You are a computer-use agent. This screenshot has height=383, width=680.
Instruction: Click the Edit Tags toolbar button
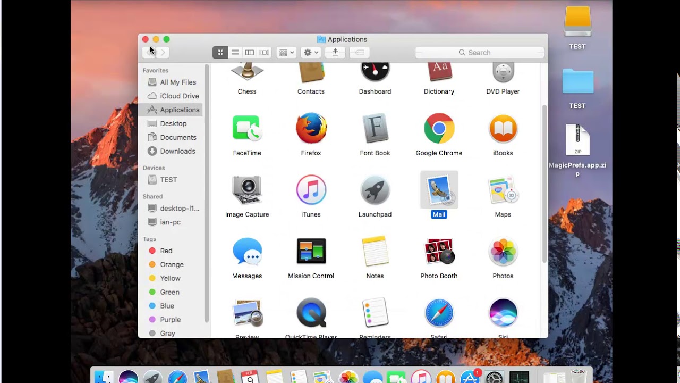click(x=359, y=53)
